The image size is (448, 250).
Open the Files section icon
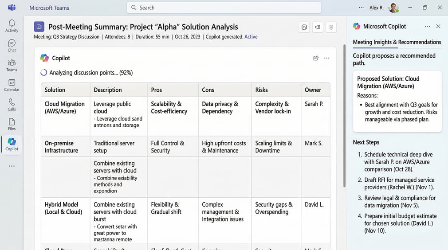pyautogui.click(x=12, y=124)
